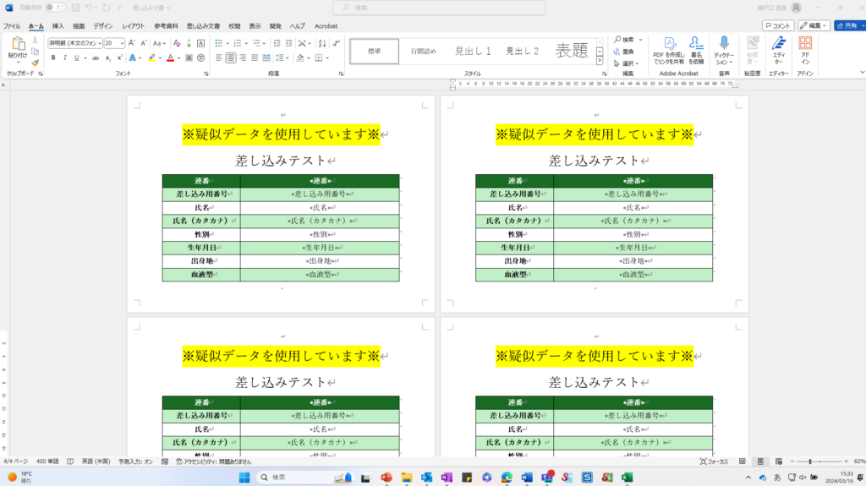Apply the No Spacing (行間詰め) style
Image resolution: width=866 pixels, height=486 pixels.
pyautogui.click(x=423, y=51)
